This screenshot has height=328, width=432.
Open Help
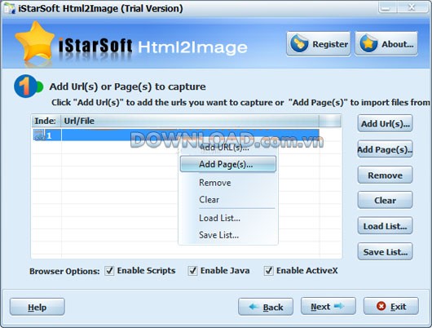(x=37, y=307)
